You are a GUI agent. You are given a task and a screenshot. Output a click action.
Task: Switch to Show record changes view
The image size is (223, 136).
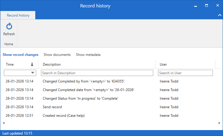(20, 55)
